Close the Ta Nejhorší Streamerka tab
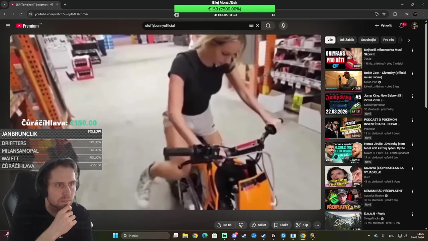 tap(57, 5)
